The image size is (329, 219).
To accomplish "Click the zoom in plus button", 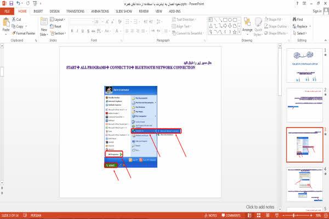I will coord(311,215).
